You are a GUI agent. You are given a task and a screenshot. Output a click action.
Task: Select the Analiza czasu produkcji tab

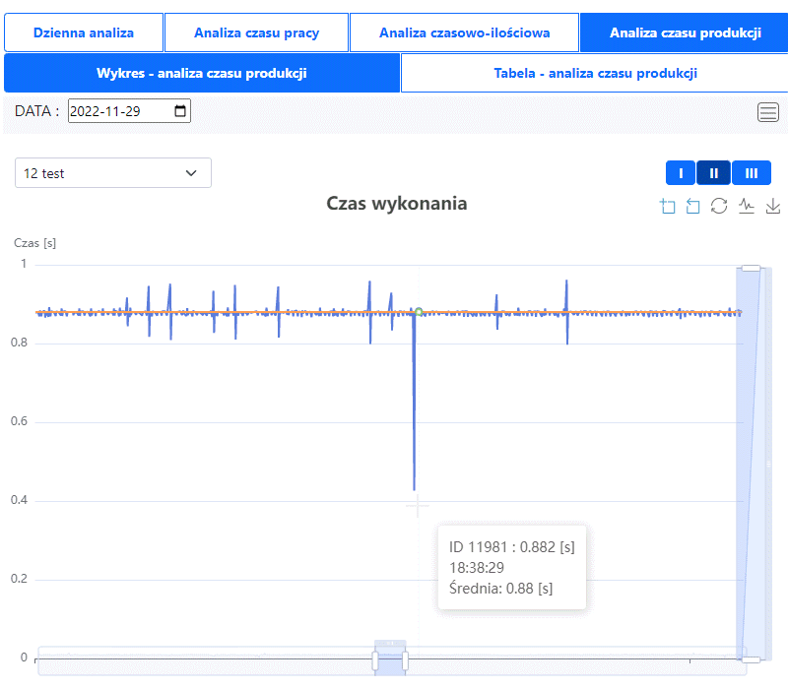pos(685,33)
